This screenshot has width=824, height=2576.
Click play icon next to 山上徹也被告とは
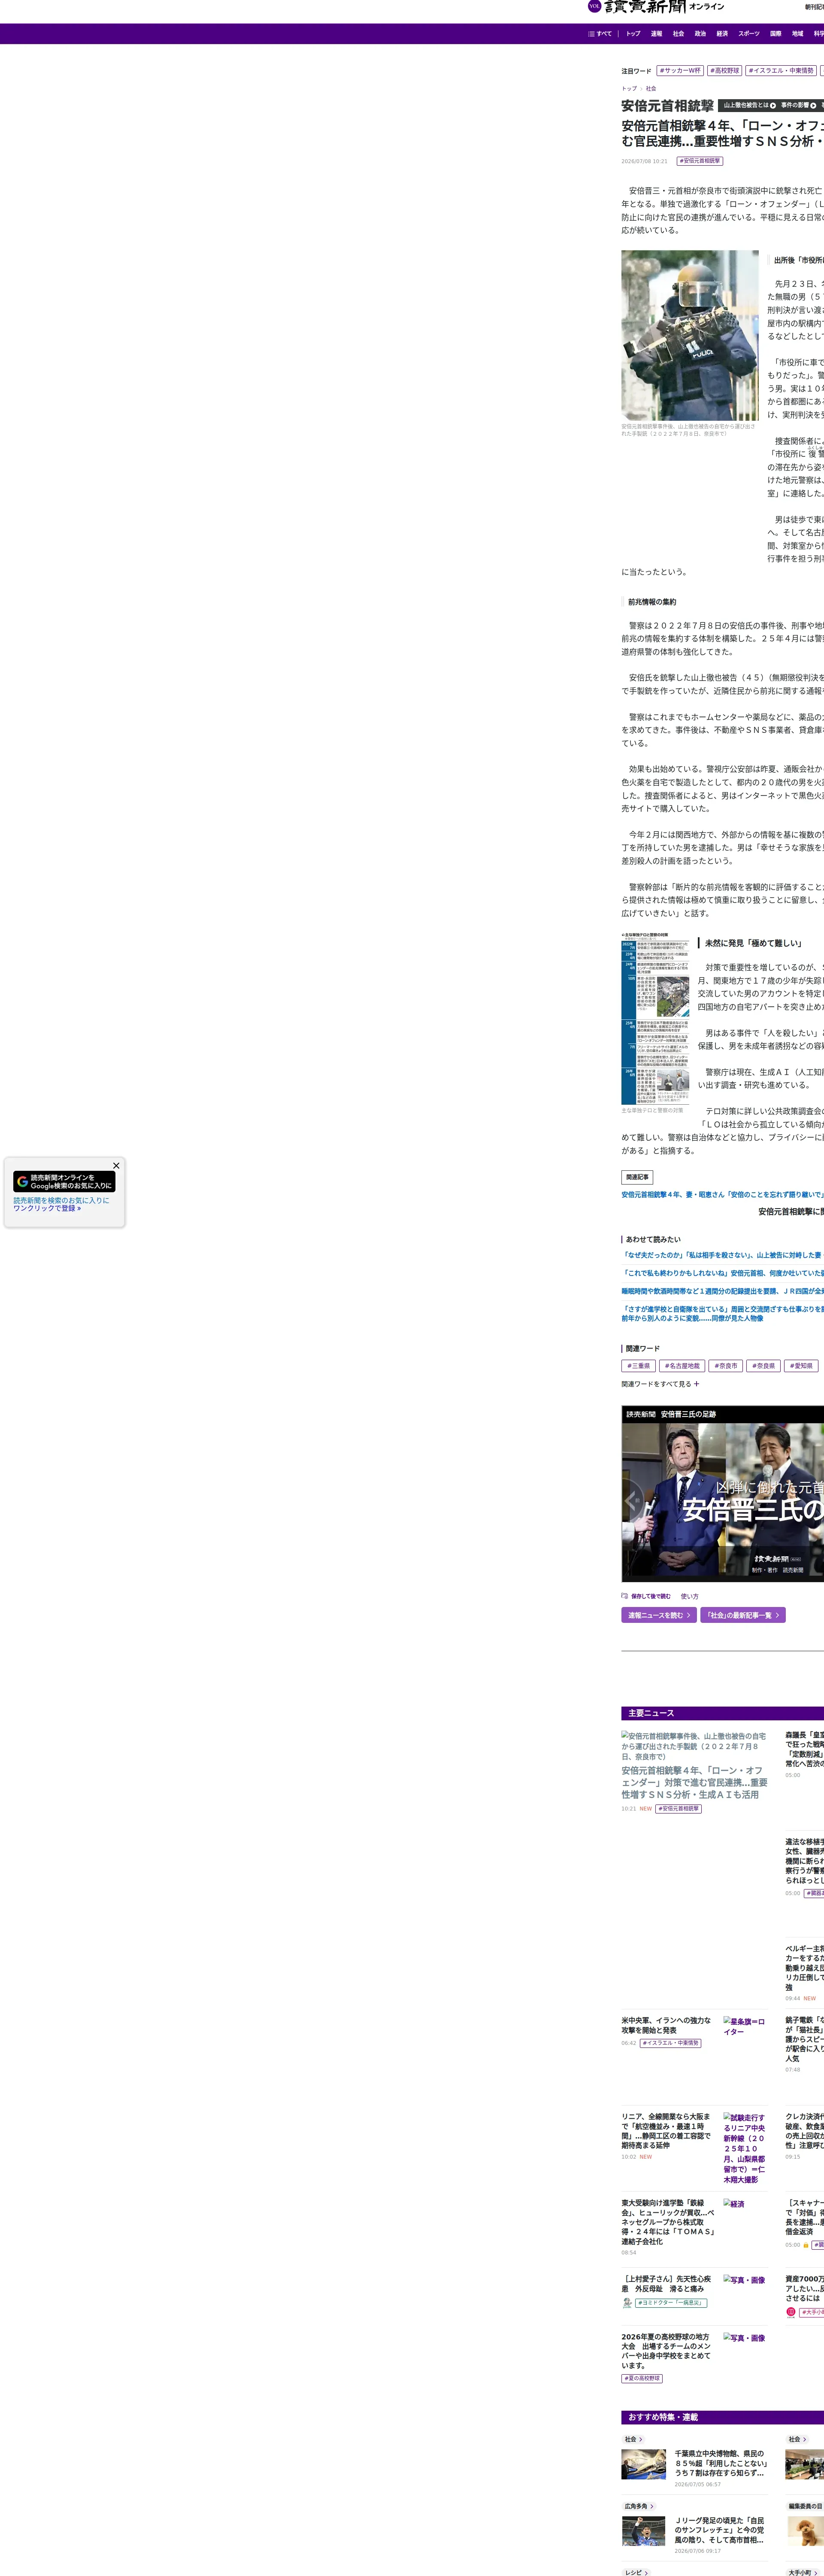pyautogui.click(x=773, y=105)
